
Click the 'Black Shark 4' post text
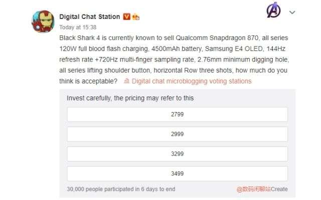tap(78, 38)
